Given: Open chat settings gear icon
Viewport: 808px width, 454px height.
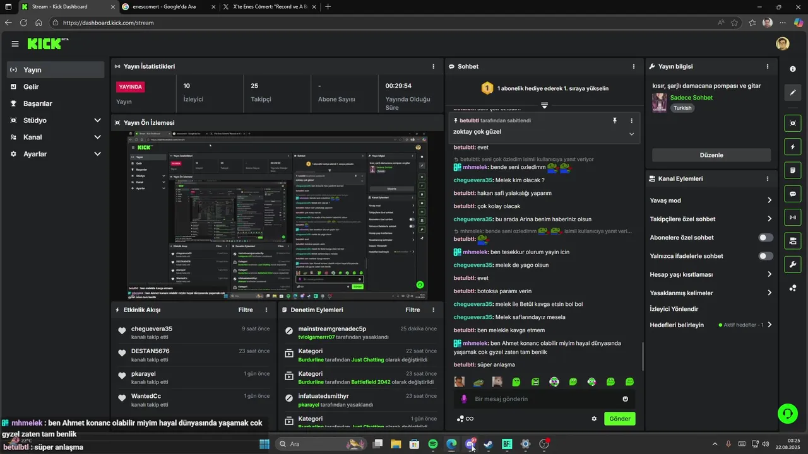Looking at the screenshot, I should pyautogui.click(x=594, y=419).
